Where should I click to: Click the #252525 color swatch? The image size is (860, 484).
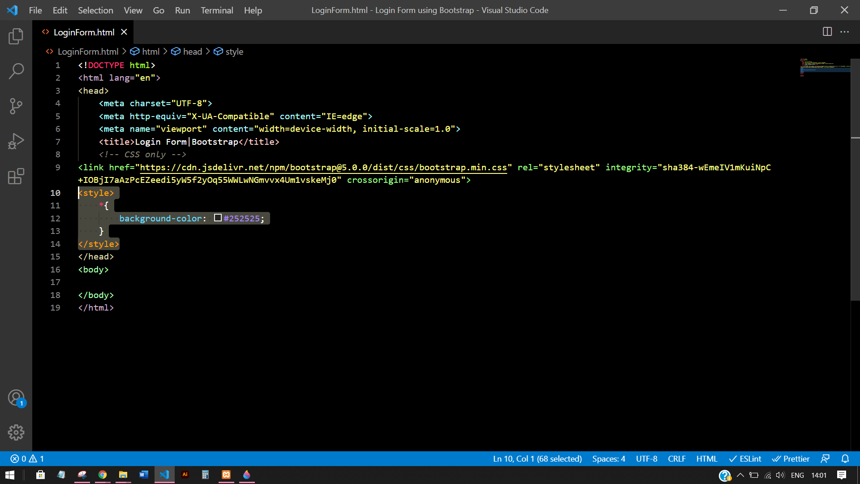[218, 218]
